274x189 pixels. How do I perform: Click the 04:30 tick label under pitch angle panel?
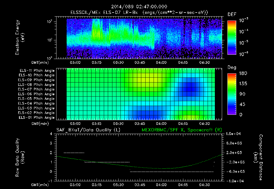(204, 124)
